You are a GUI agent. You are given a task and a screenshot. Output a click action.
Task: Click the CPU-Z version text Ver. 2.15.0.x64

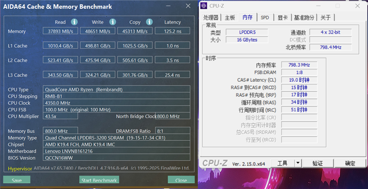[x=248, y=164]
